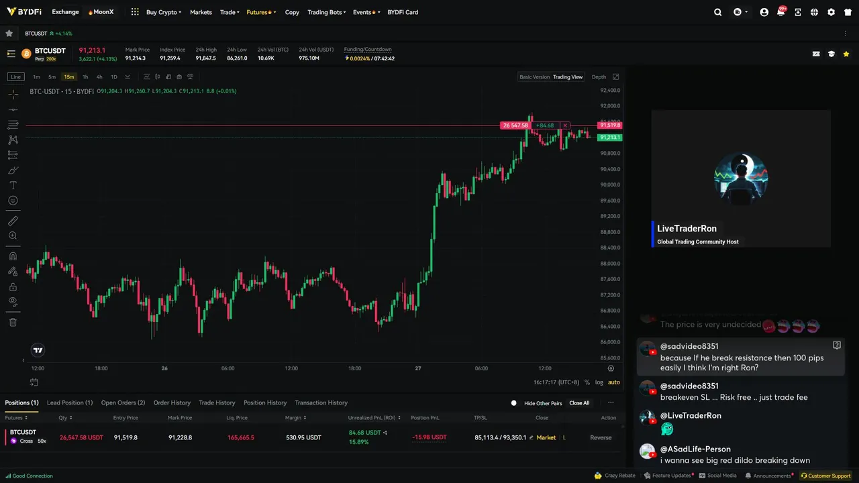This screenshot has width=859, height=483.
Task: Switch chart to Line mode
Action: point(15,77)
